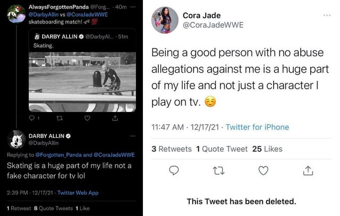Open Darby Allin's Mickey Mouse avatar
Image resolution: width=340 pixels, height=216 pixels.
click(15, 140)
